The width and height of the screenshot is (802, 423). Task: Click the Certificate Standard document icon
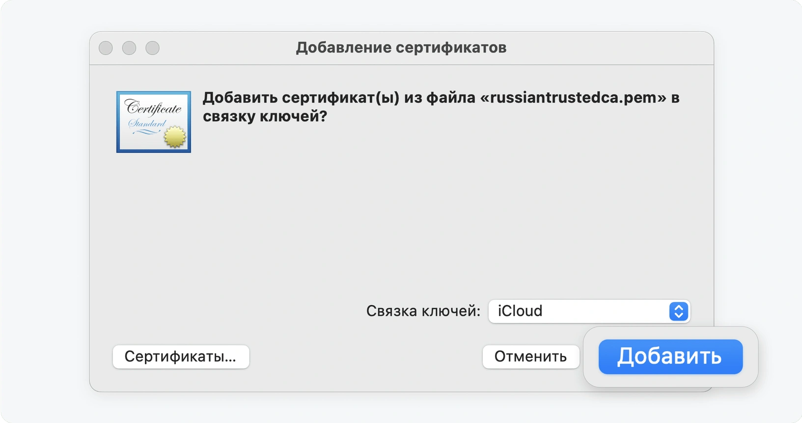pyautogui.click(x=154, y=122)
